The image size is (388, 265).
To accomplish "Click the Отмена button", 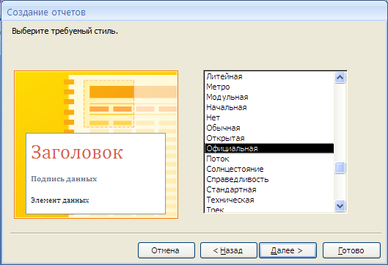I will (166, 250).
